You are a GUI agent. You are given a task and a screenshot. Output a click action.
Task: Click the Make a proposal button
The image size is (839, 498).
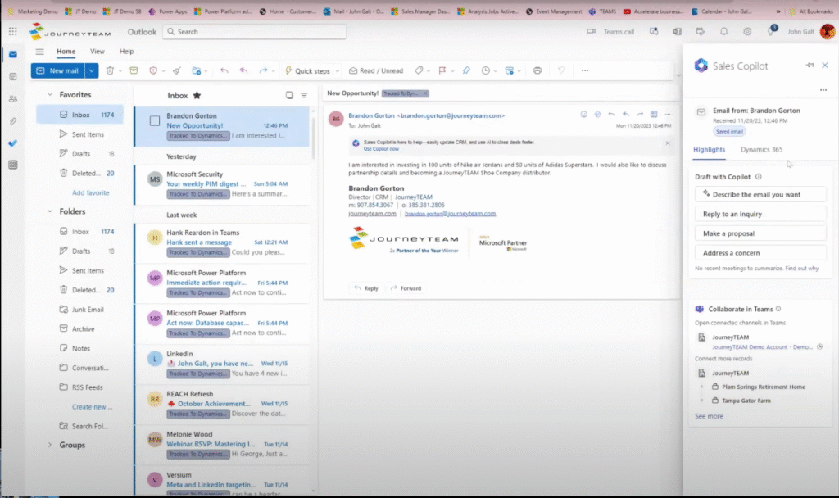(x=760, y=233)
